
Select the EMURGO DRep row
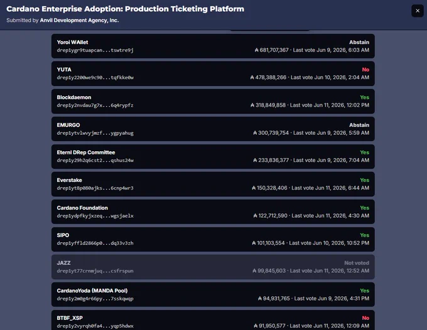click(x=213, y=129)
